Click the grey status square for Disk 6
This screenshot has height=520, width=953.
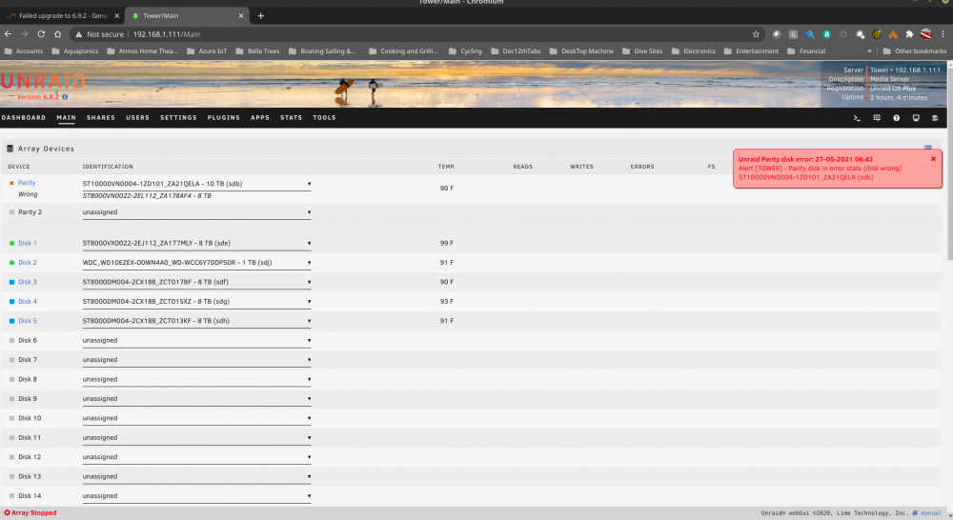(11, 340)
